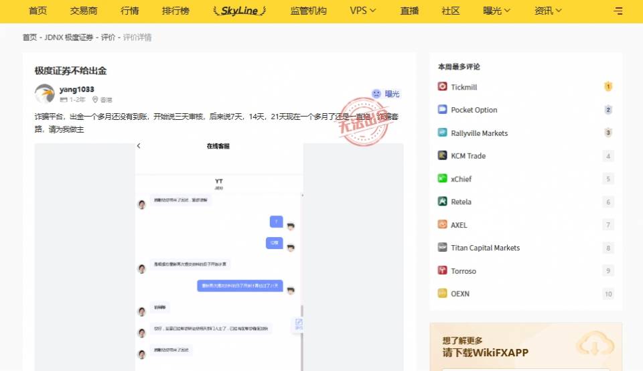643x371 pixels.
Task: Click the Pocket Option broker logo icon
Action: [x=443, y=109]
